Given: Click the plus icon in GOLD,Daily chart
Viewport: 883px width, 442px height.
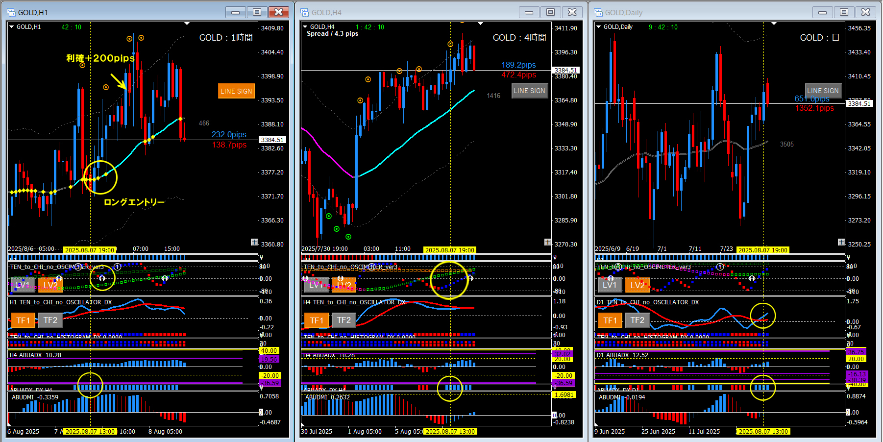Looking at the screenshot, I should tap(841, 242).
